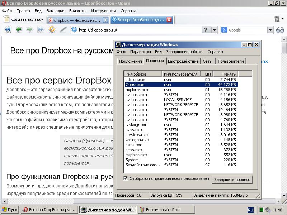The height and width of the screenshot is (215, 287).
Task: Open Opera's Справка menu
Action: (128, 11)
